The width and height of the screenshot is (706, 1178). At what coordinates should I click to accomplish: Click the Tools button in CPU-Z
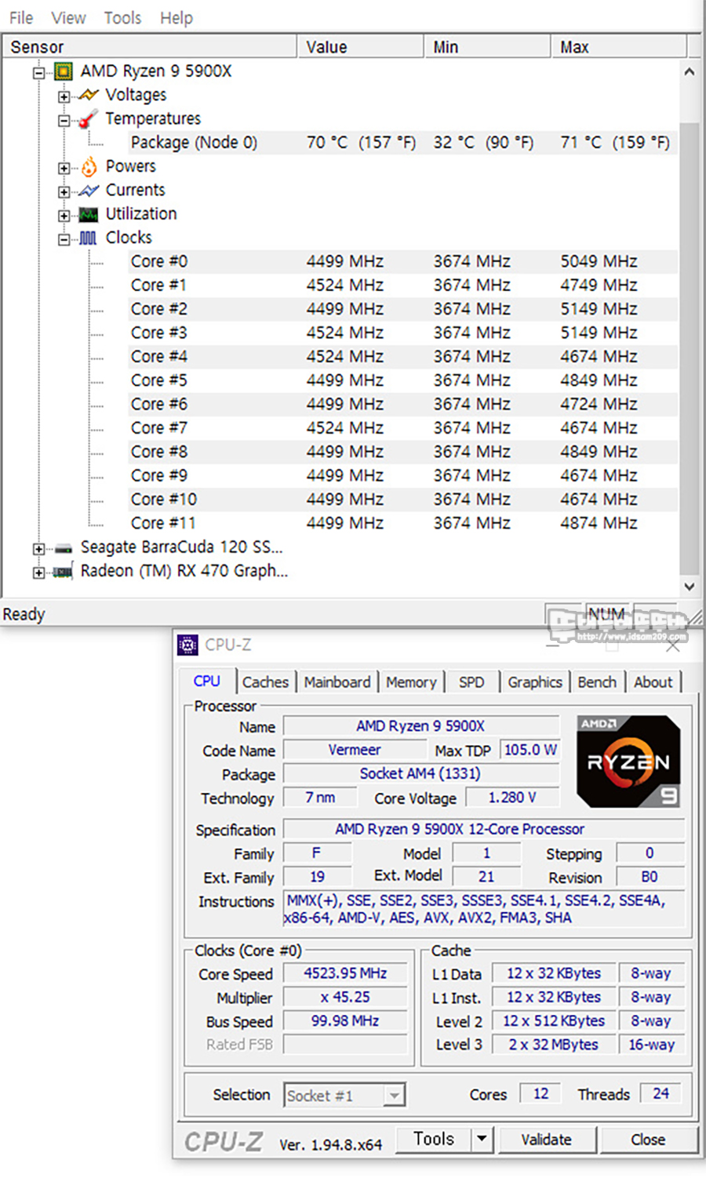(x=434, y=1139)
